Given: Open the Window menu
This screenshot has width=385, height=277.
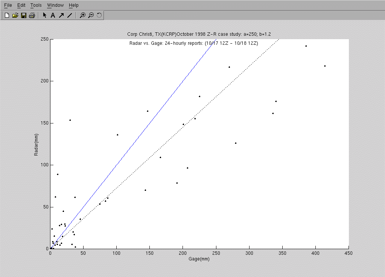Looking at the screenshot, I should click(55, 5).
